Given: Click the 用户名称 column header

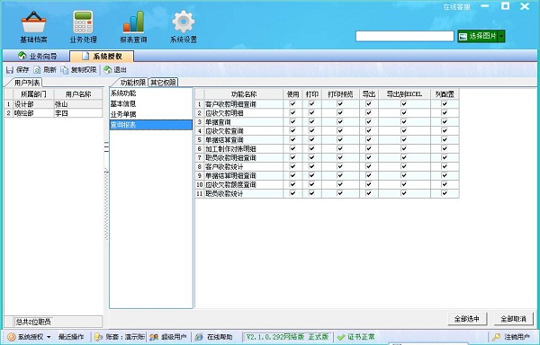Looking at the screenshot, I should 78,94.
